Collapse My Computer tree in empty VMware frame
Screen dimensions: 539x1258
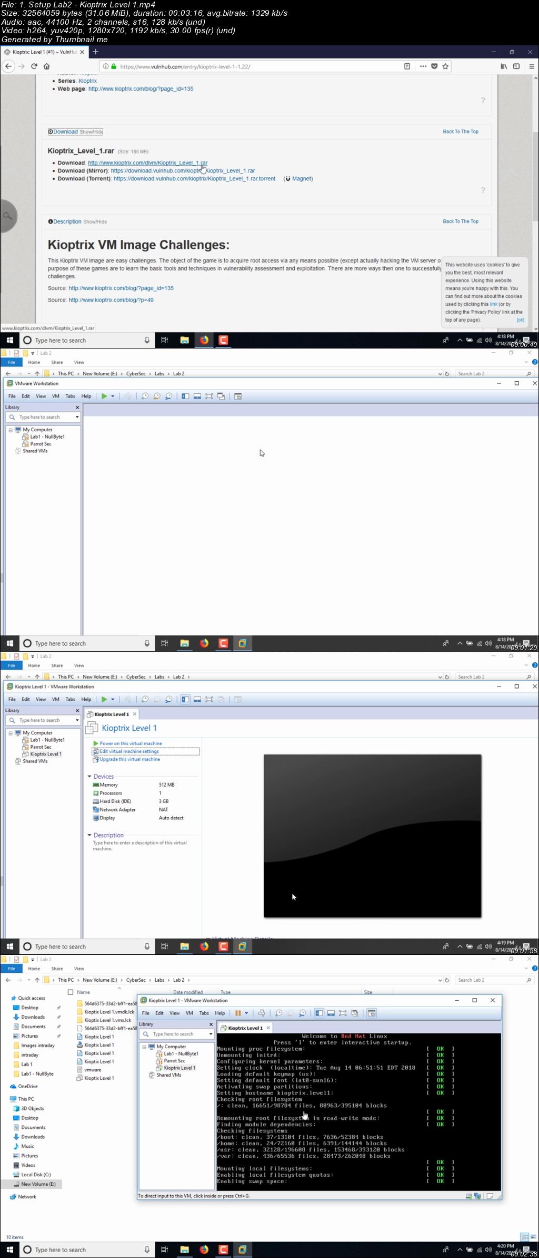coord(11,430)
